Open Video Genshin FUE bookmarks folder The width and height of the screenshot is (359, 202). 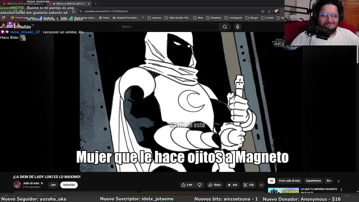pos(177,18)
